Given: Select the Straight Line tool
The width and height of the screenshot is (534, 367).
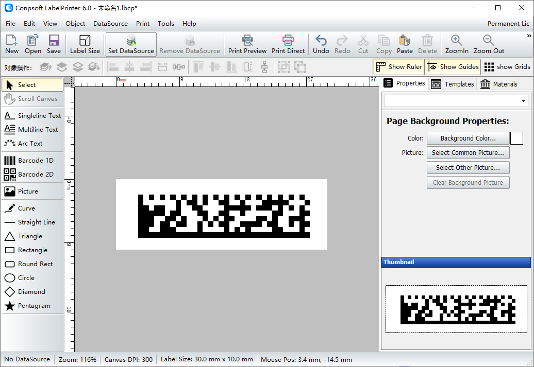Looking at the screenshot, I should coord(32,222).
